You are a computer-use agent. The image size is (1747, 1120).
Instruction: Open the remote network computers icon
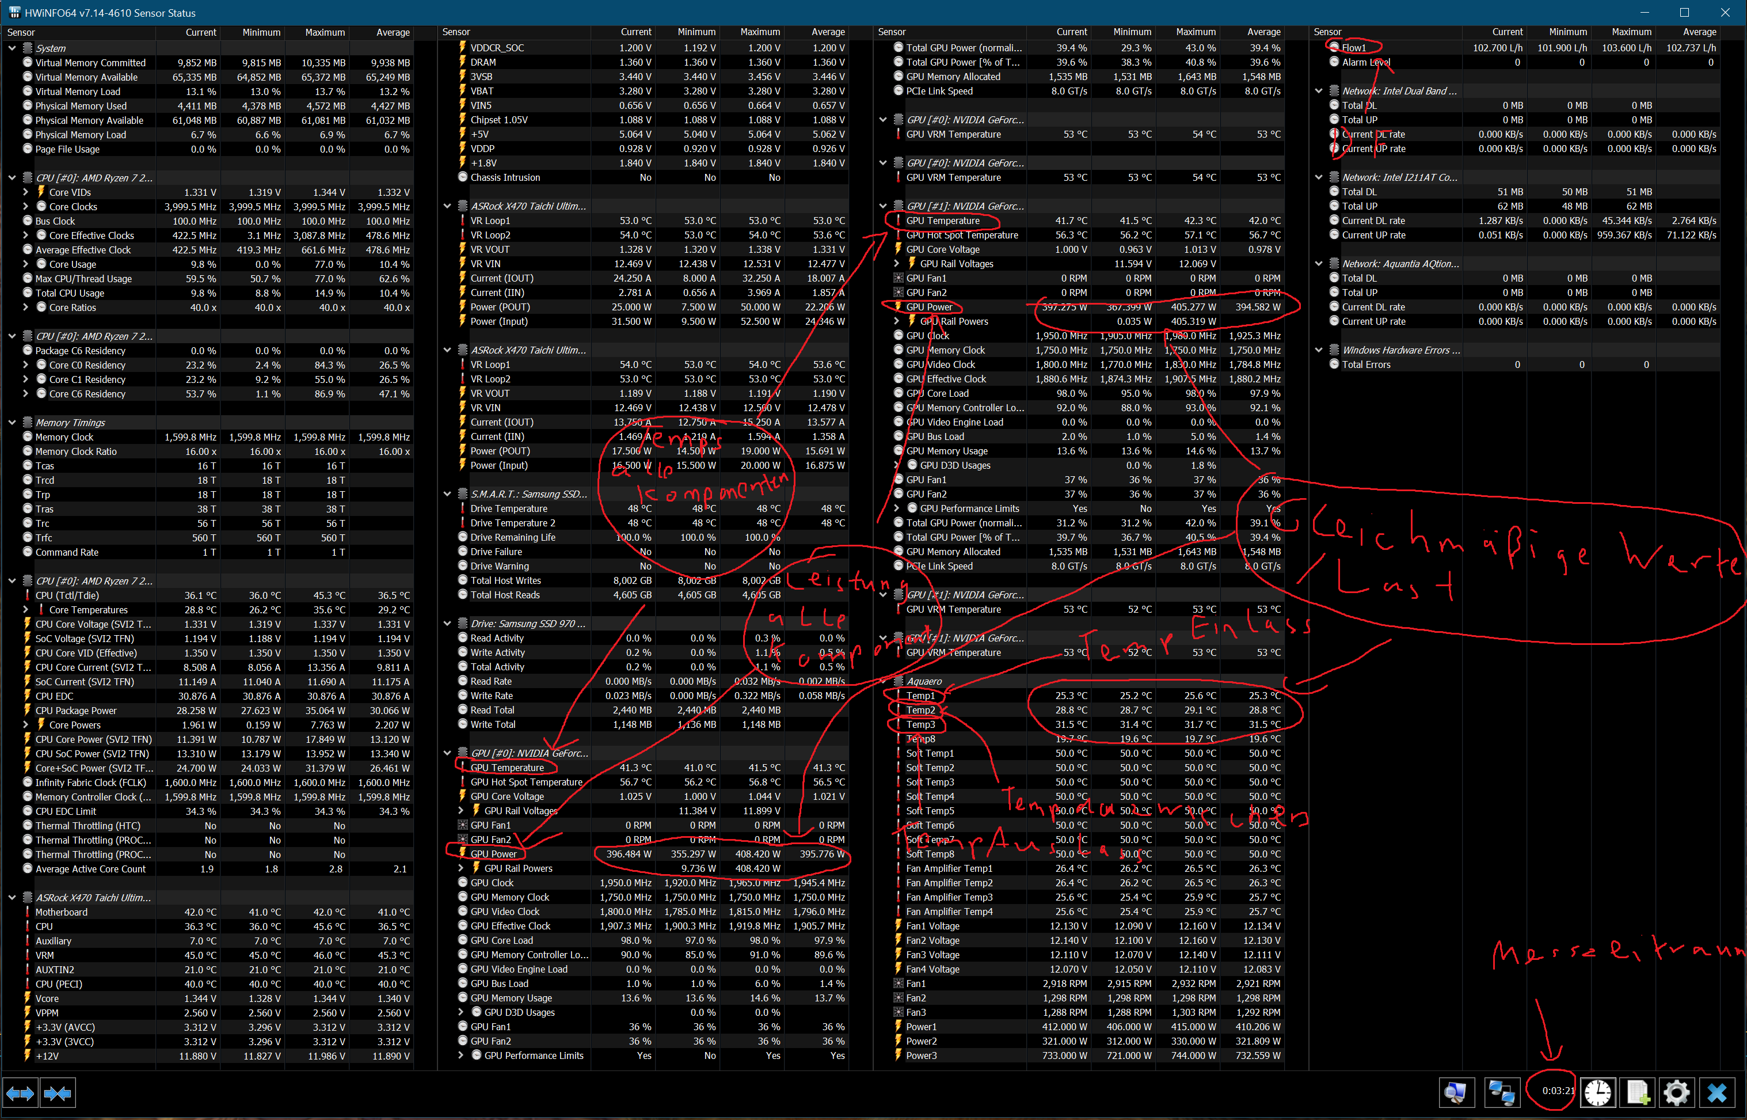tap(1502, 1092)
